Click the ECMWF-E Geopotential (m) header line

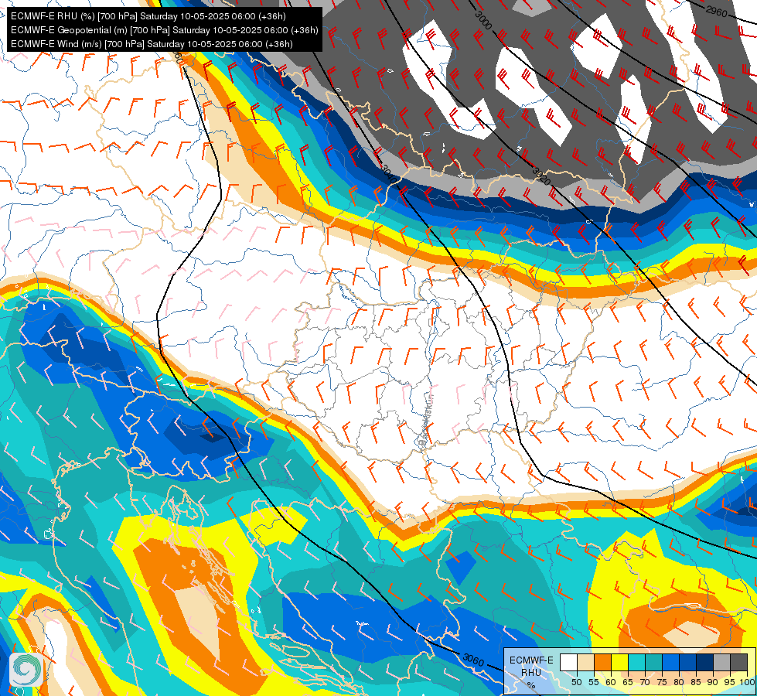164,30
